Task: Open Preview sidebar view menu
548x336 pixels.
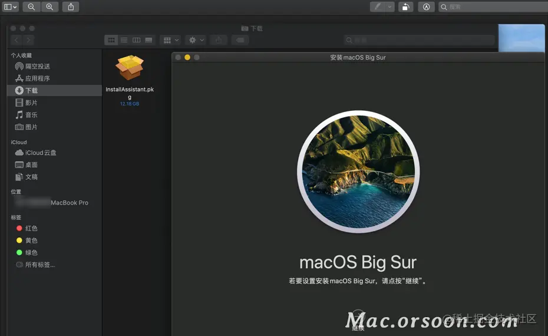Action: (x=10, y=6)
